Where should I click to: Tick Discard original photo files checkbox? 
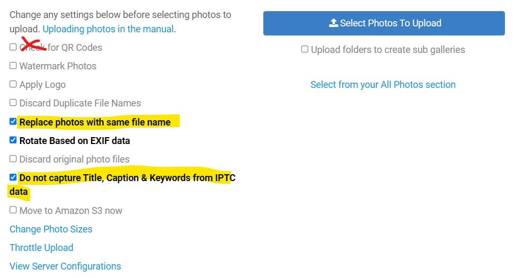coord(13,158)
